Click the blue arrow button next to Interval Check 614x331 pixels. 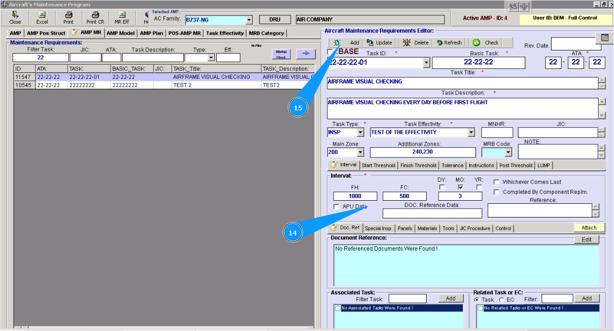click(306, 54)
